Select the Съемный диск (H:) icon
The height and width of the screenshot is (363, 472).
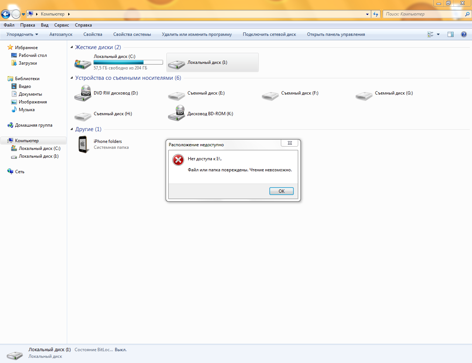83,117
